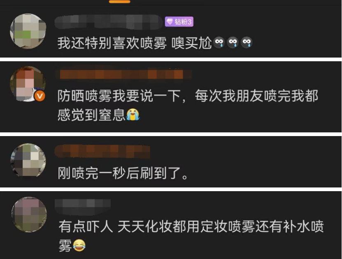This screenshot has width=342, height=259.
Task: Click the first commenter's blurred username
Action: coord(109,22)
